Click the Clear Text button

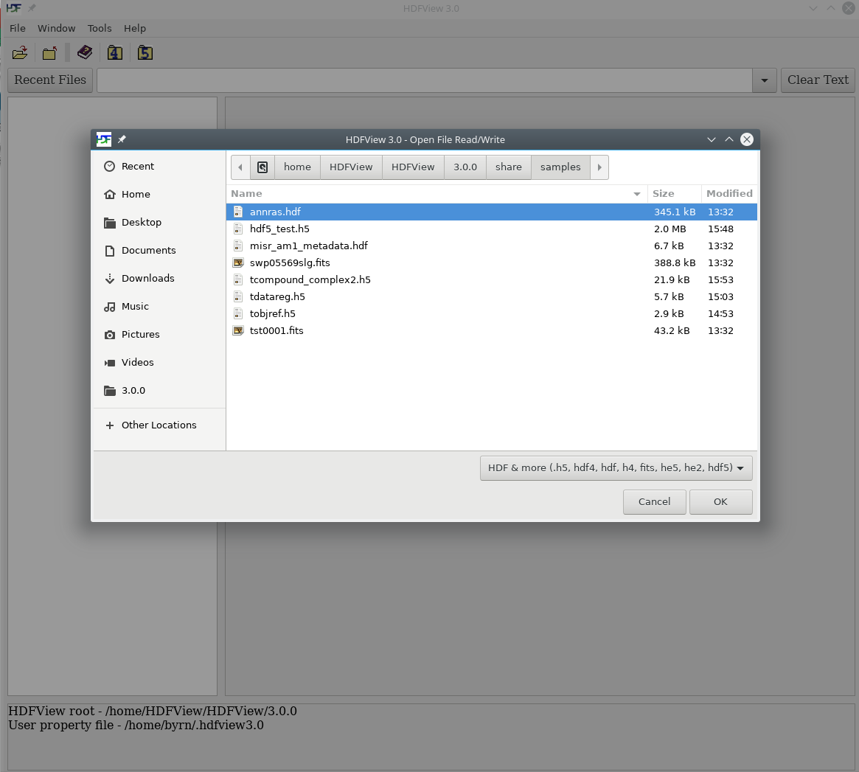point(818,80)
